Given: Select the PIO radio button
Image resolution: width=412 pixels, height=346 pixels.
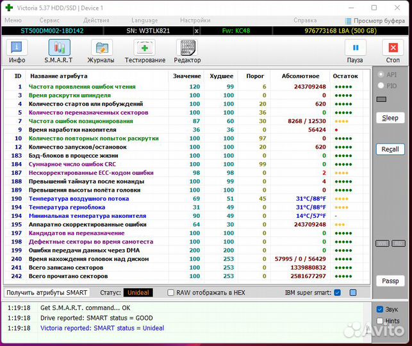Looking at the screenshot, I should (x=382, y=85).
